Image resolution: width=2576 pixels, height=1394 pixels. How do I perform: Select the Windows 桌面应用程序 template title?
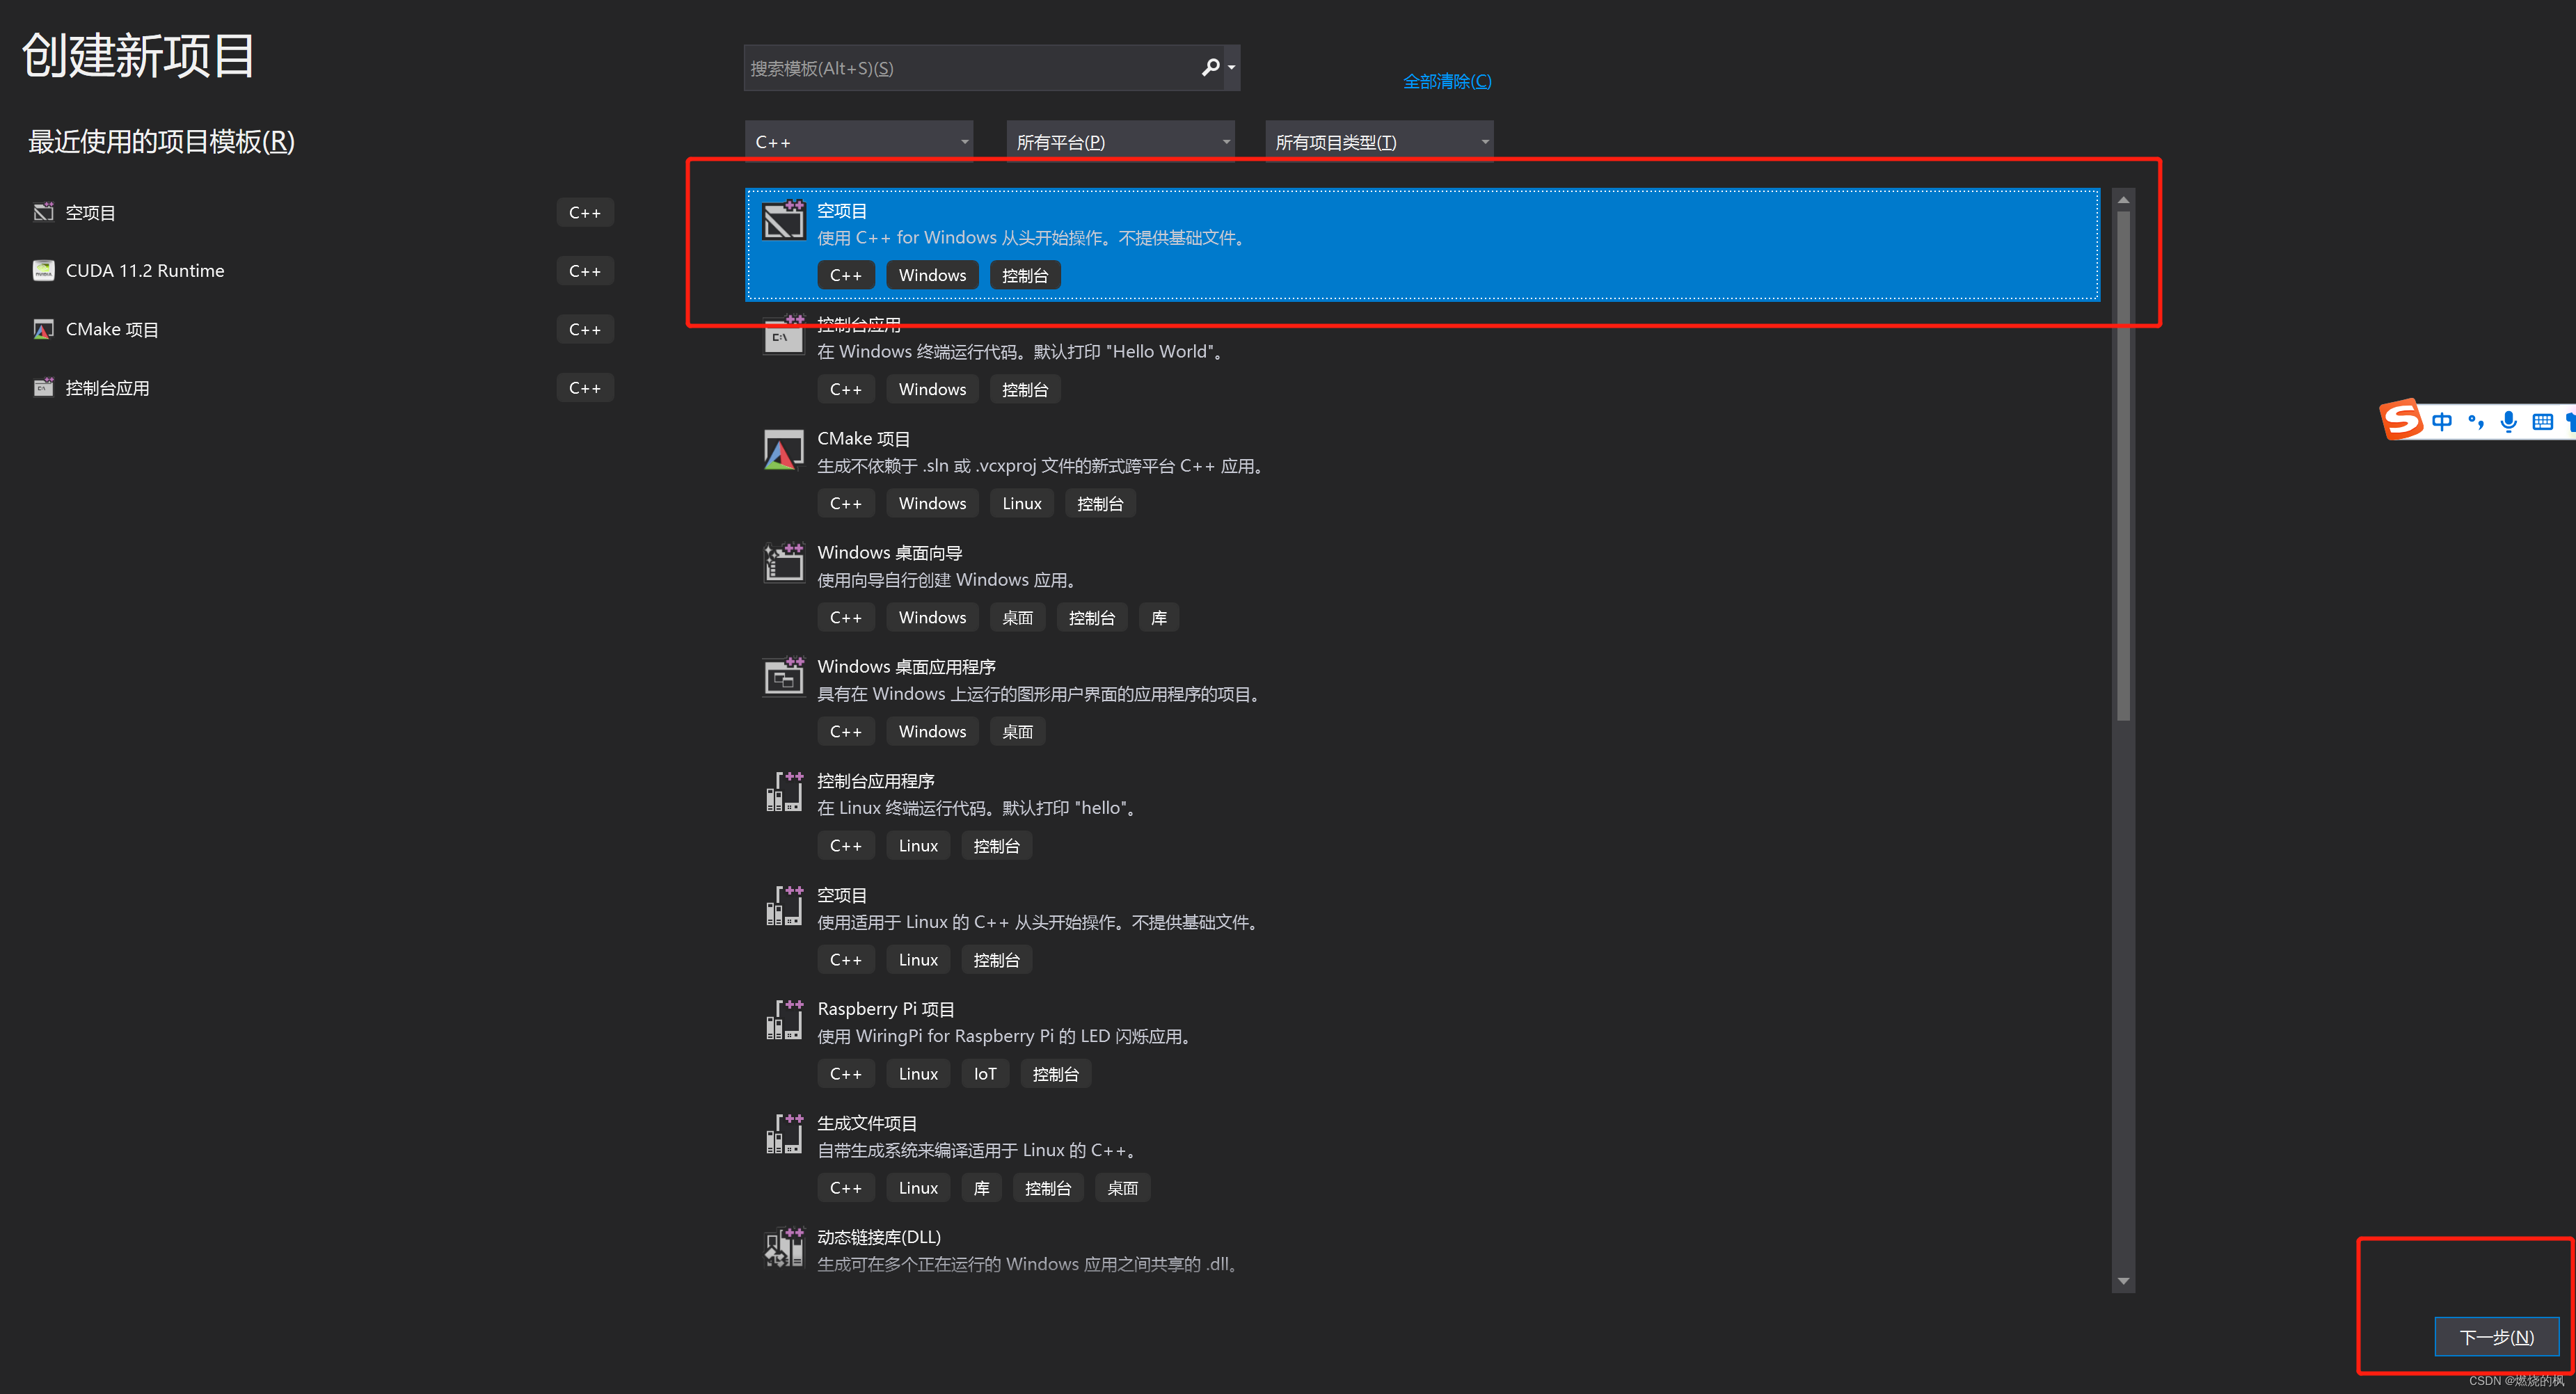906,667
